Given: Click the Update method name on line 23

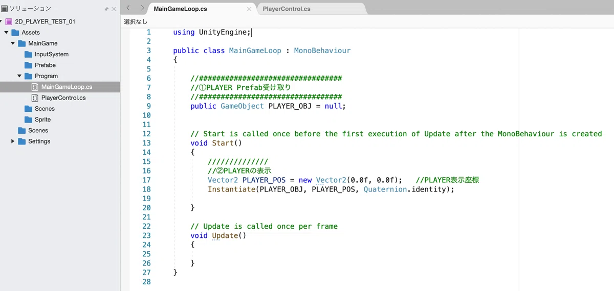Looking at the screenshot, I should coord(225,235).
